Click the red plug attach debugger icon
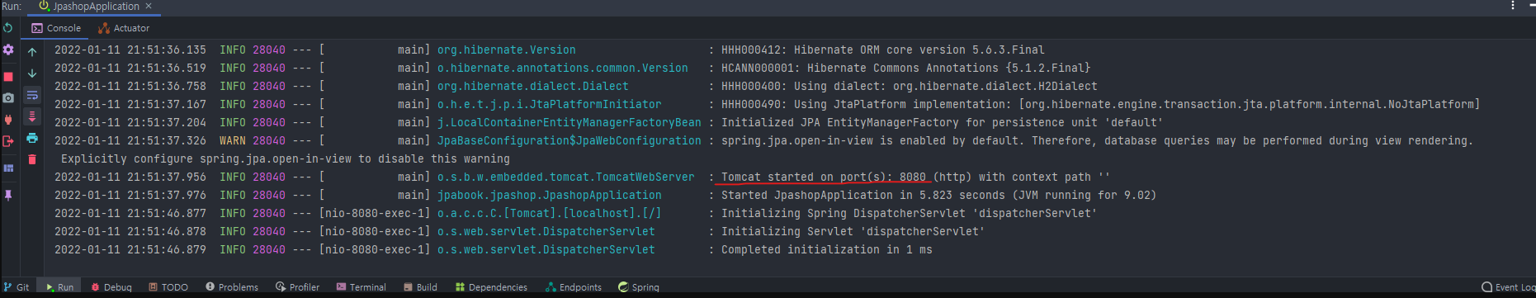The width and height of the screenshot is (1536, 298). tap(8, 119)
